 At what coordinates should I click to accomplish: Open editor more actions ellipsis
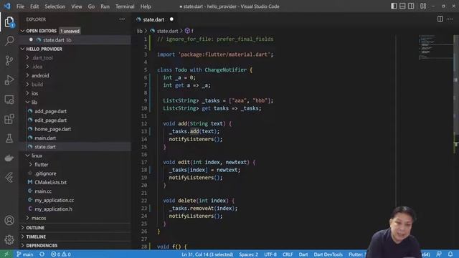point(450,19)
